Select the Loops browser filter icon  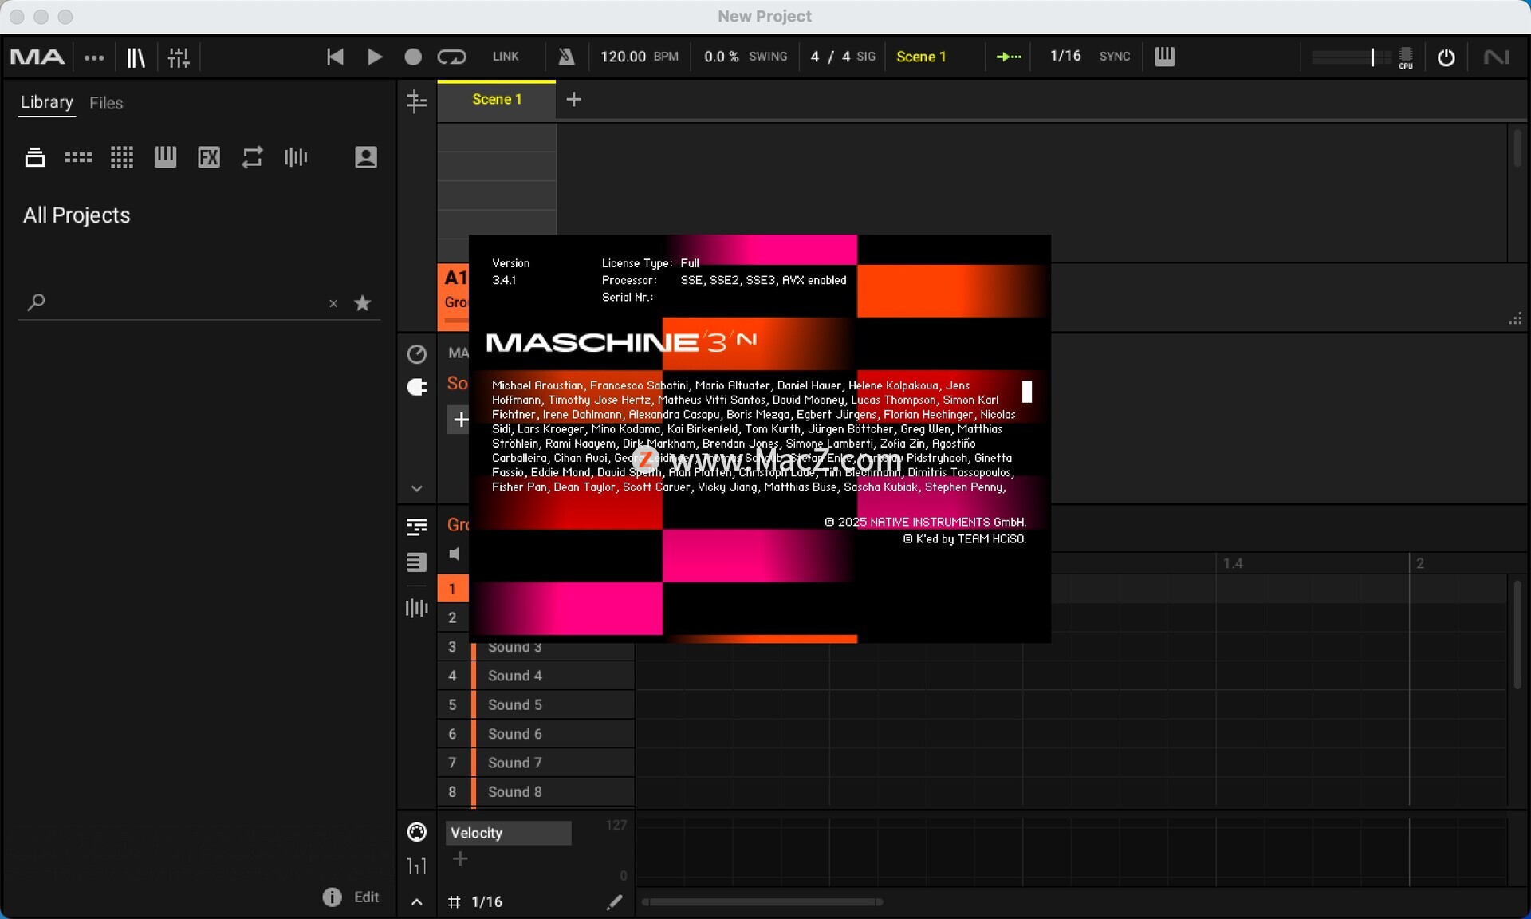252,157
